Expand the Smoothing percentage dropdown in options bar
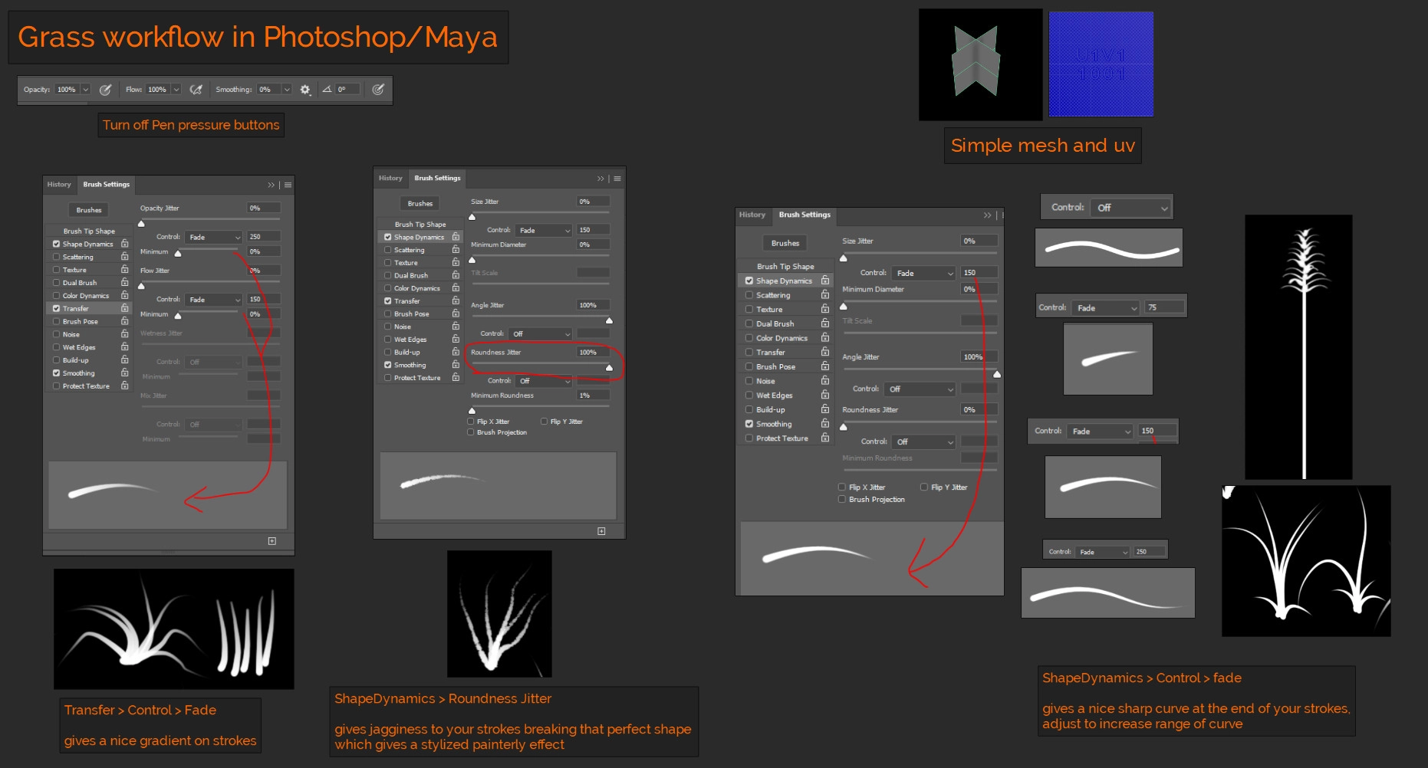Image resolution: width=1428 pixels, height=768 pixels. (287, 90)
